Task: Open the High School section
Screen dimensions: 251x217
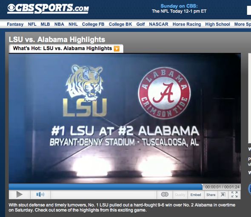Action: [x=217, y=24]
